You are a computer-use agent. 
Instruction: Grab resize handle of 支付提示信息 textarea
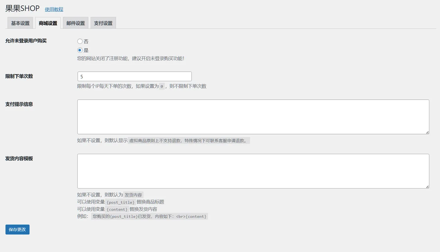pyautogui.click(x=427, y=132)
